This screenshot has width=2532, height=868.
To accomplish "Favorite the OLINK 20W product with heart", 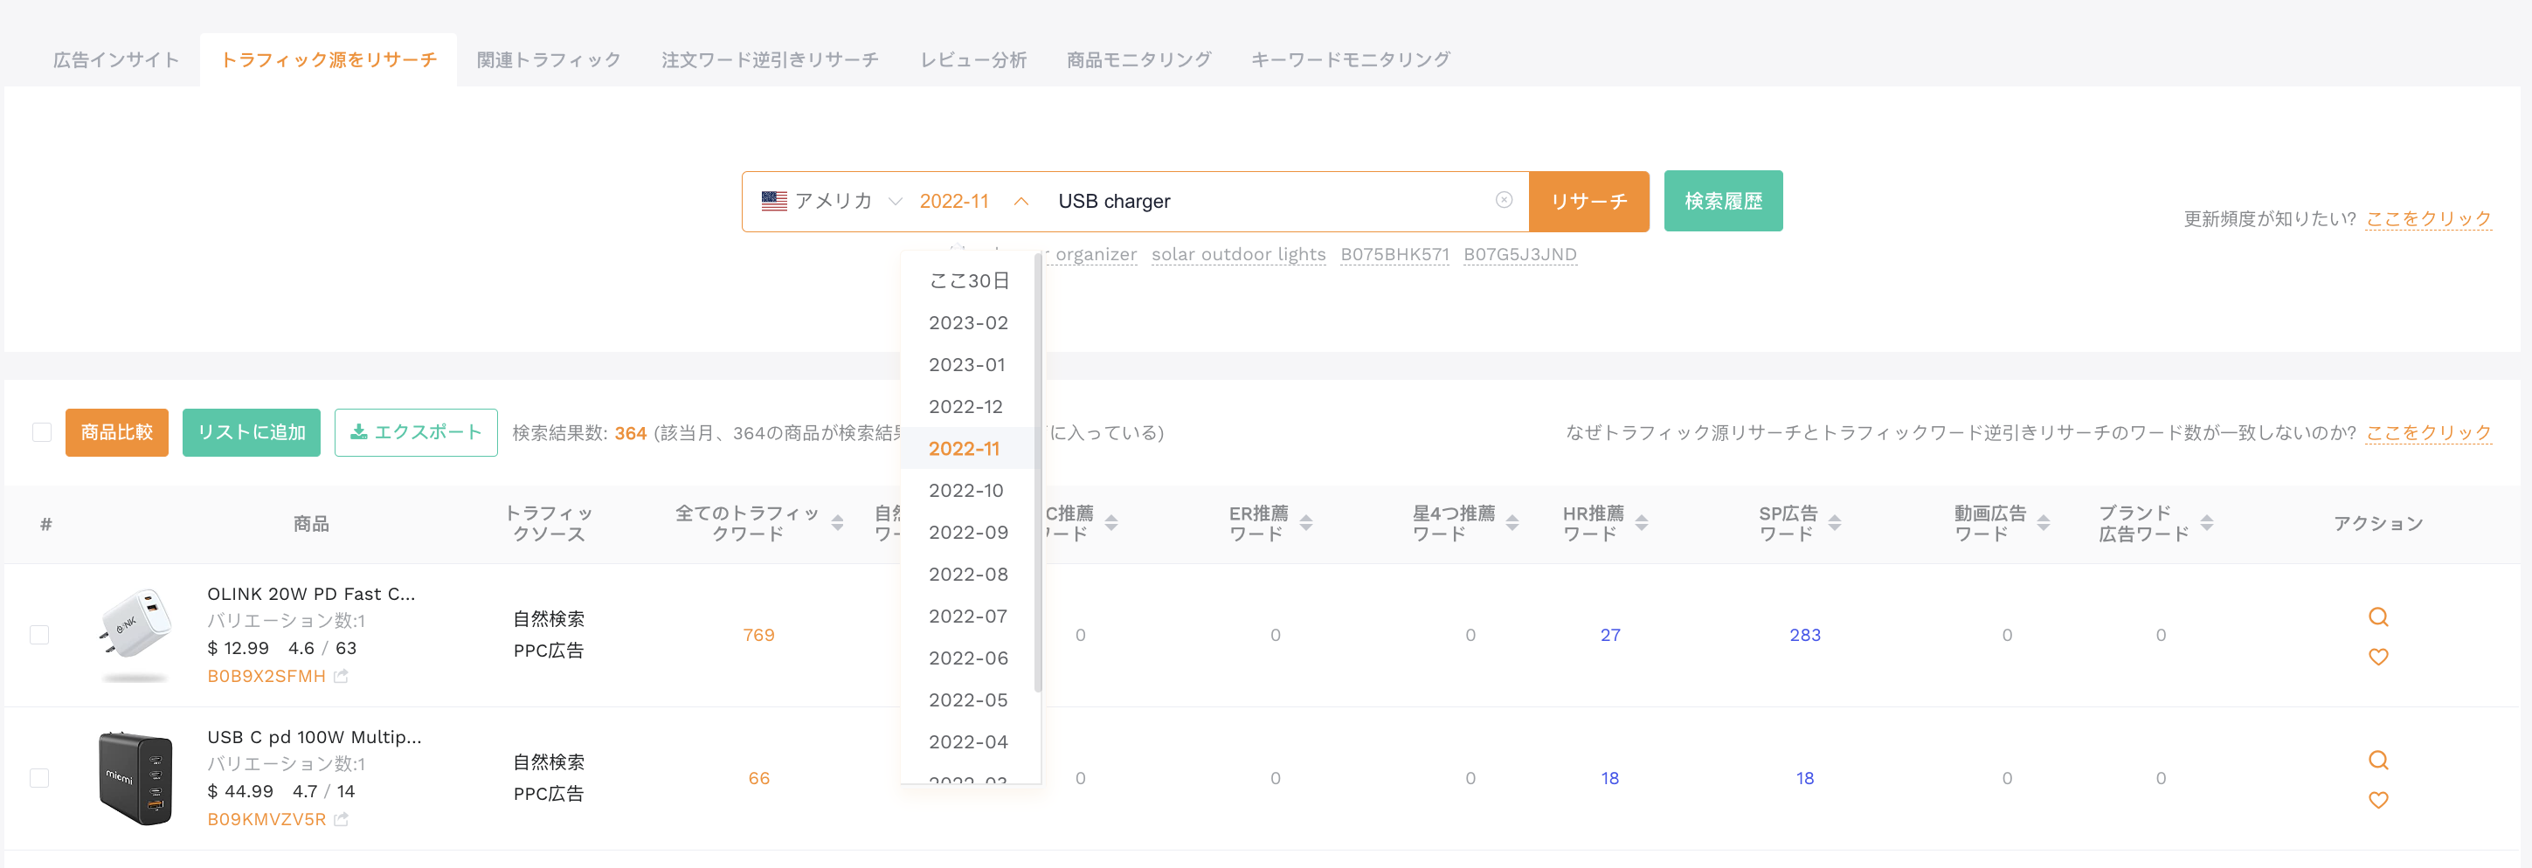I will pyautogui.click(x=2377, y=657).
